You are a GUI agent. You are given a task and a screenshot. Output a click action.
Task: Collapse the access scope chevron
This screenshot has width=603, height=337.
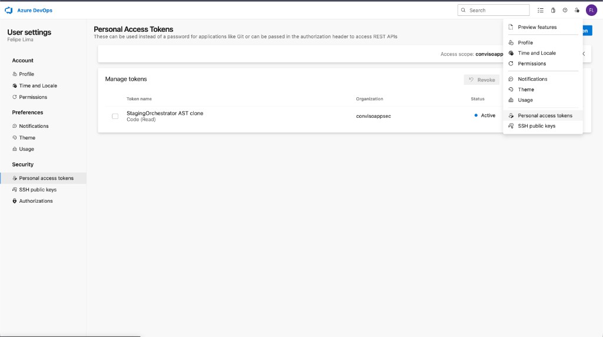[584, 54]
